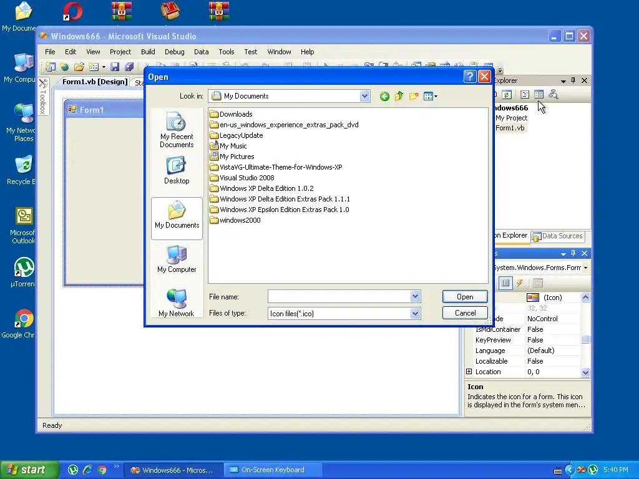This screenshot has width=639, height=479.
Task: Go to Desktop in places bar
Action: click(177, 171)
